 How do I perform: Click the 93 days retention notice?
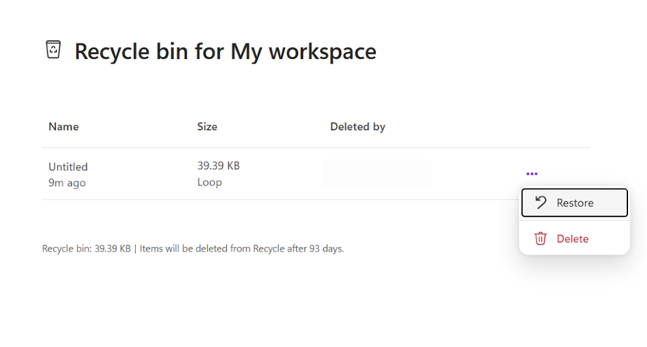point(242,248)
